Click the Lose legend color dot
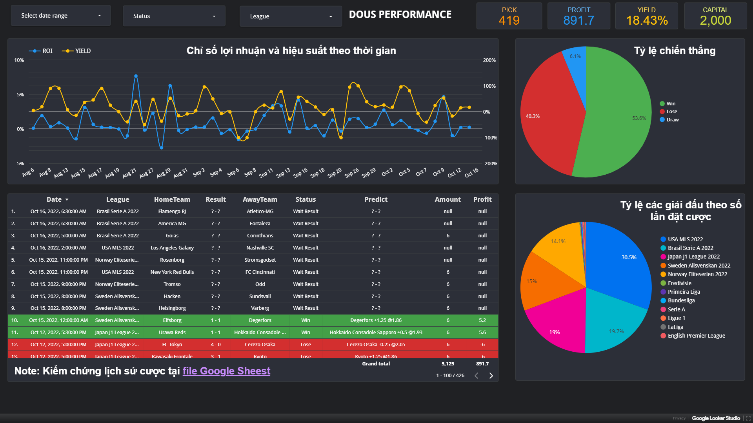Viewport: 753px width, 423px height. [662, 112]
